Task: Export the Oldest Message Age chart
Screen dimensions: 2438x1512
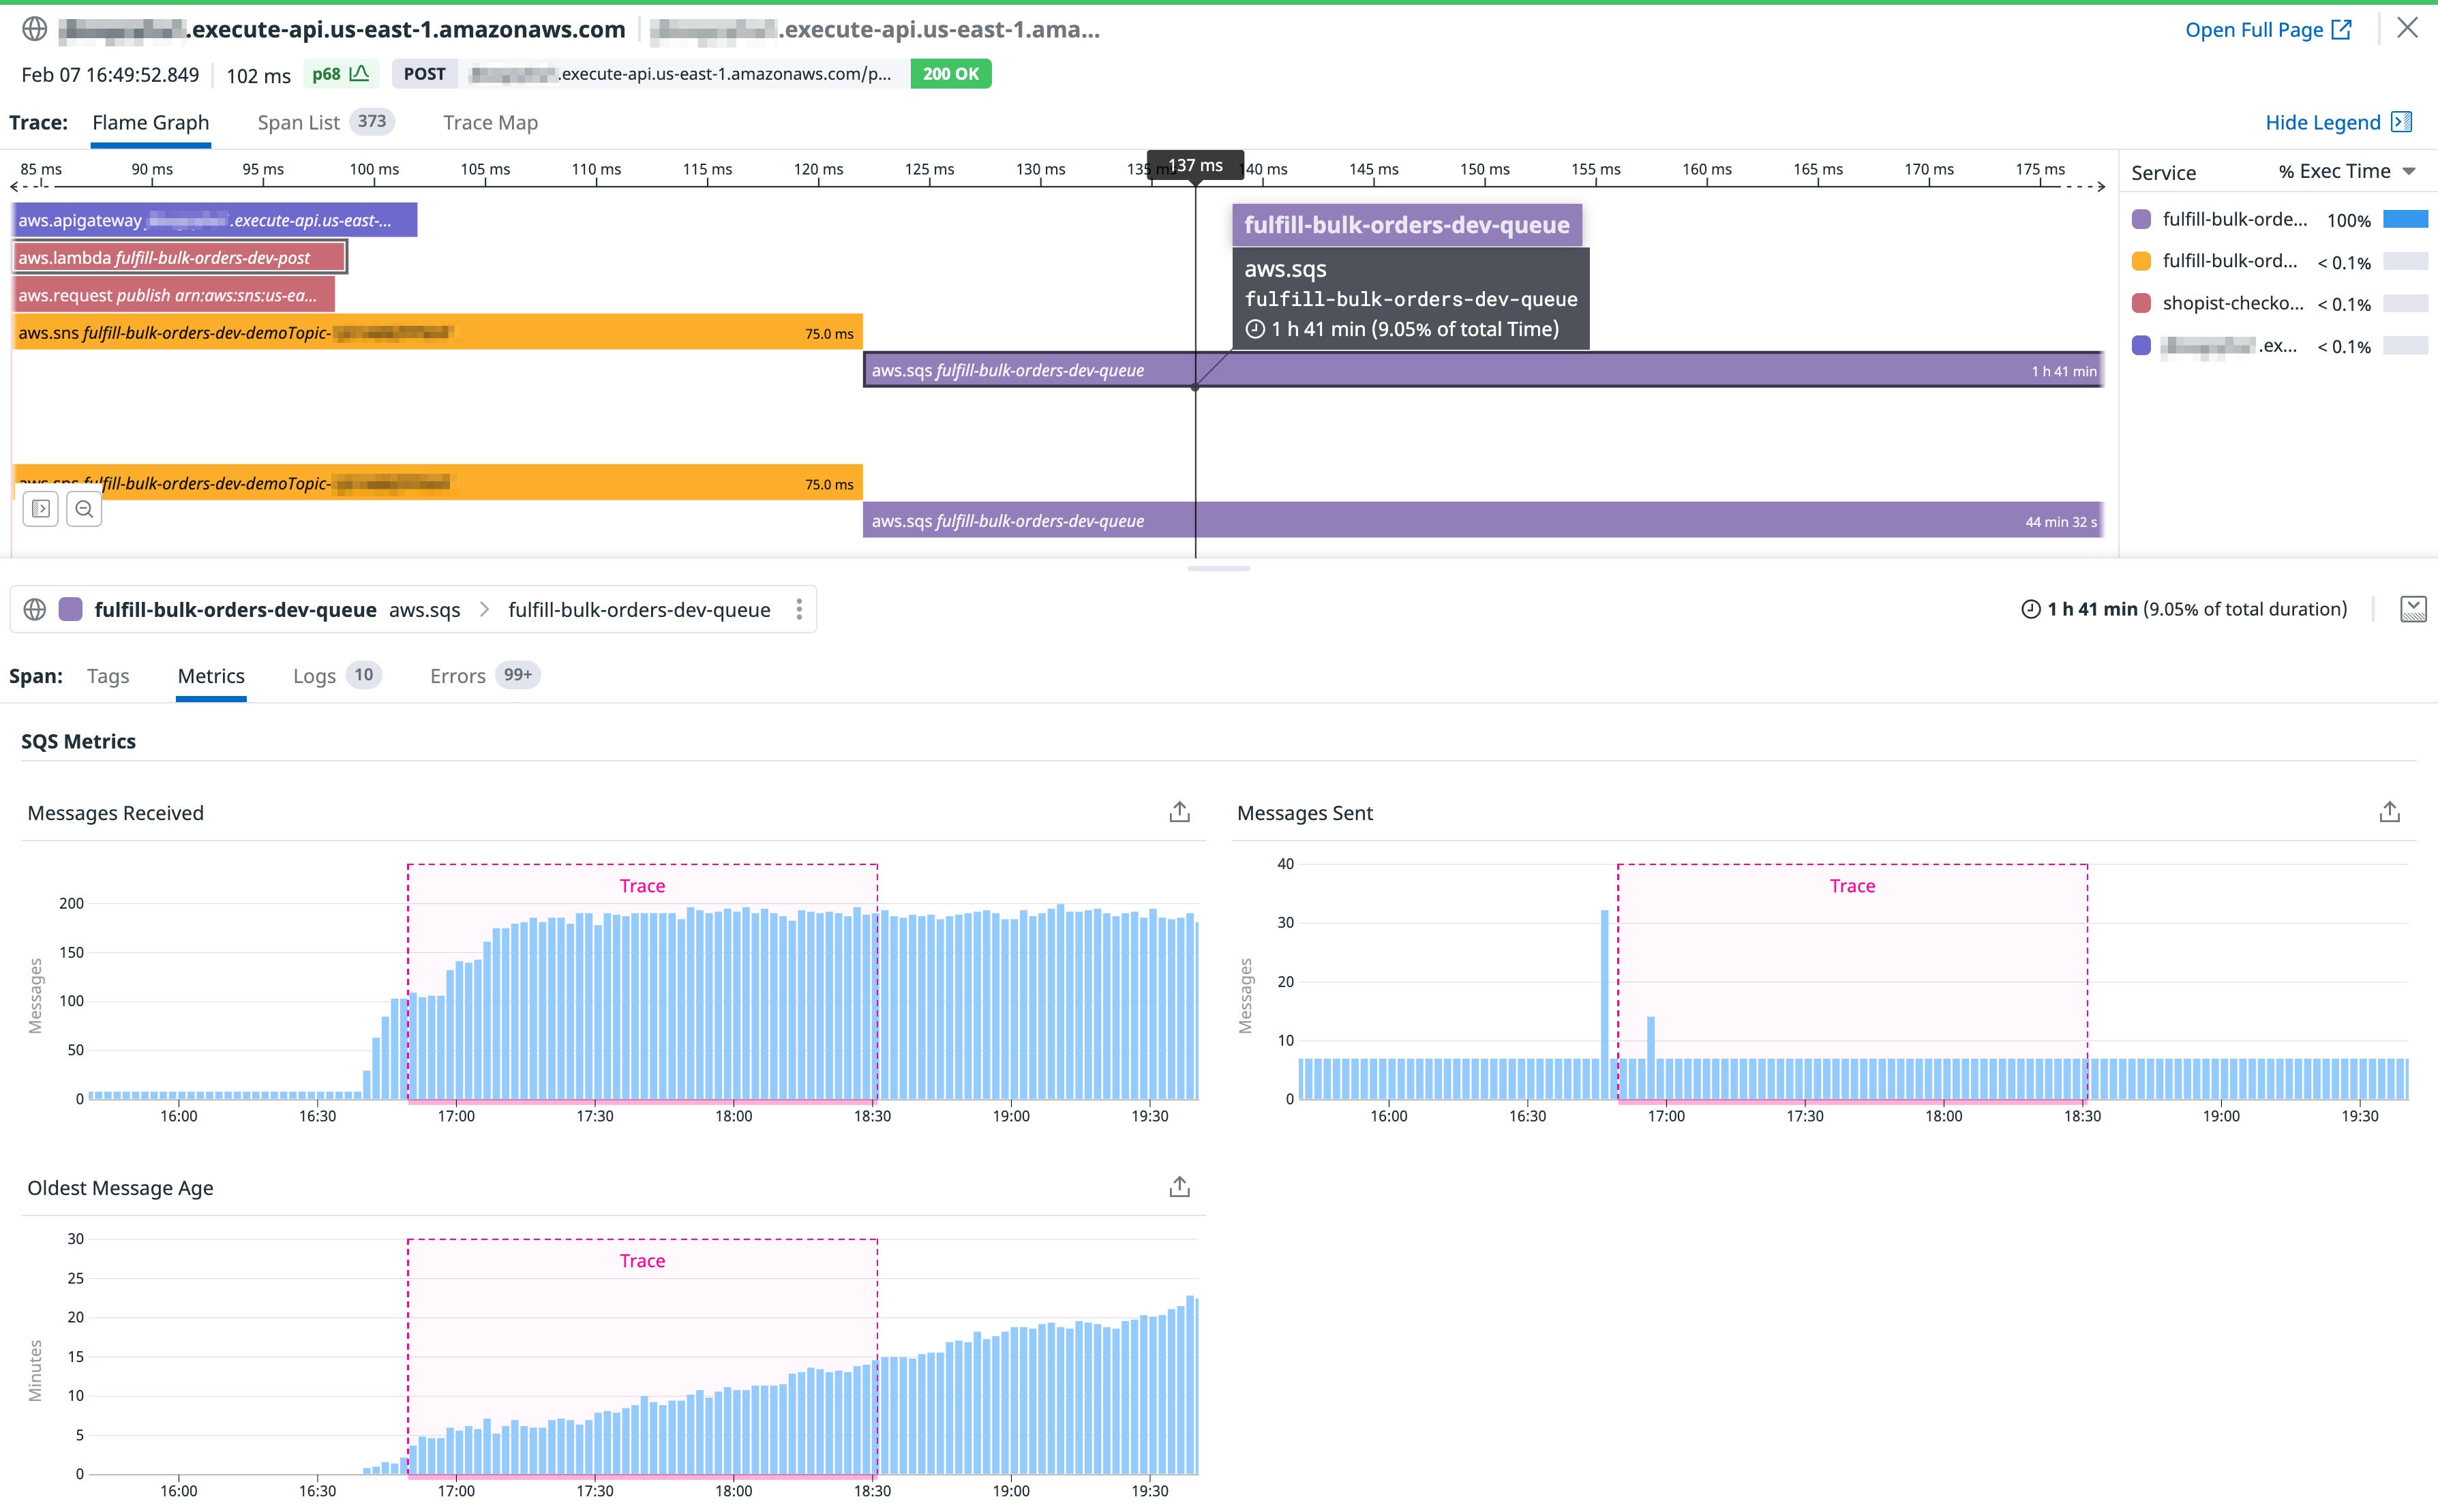Action: [1180, 1187]
